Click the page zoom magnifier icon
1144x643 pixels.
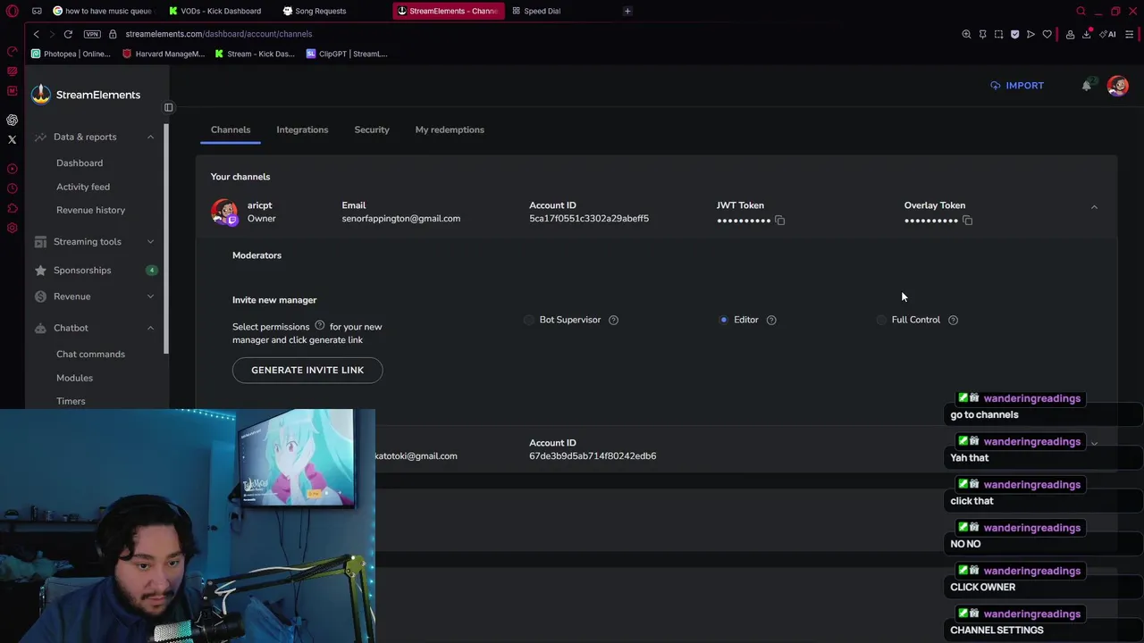966,34
